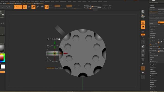Select Scale mode icon in top toolbar
This screenshot has width=164, height=92.
pos(38,7)
